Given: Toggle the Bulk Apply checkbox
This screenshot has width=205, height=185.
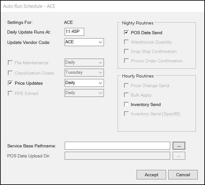Looking at the screenshot, I should click(126, 95).
